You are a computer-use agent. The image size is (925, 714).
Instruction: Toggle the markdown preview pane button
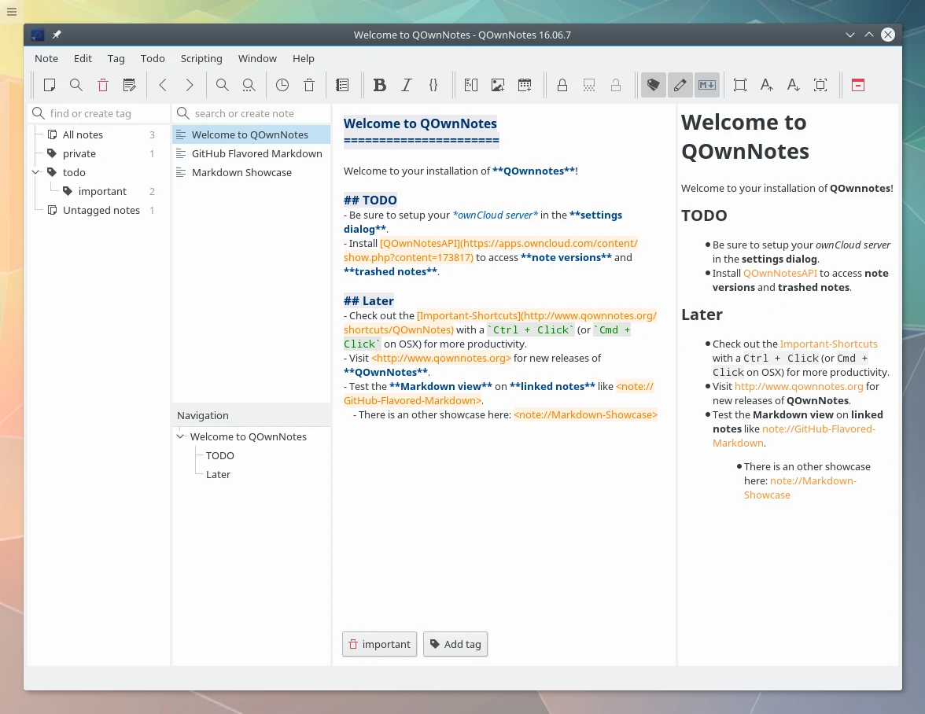[706, 85]
